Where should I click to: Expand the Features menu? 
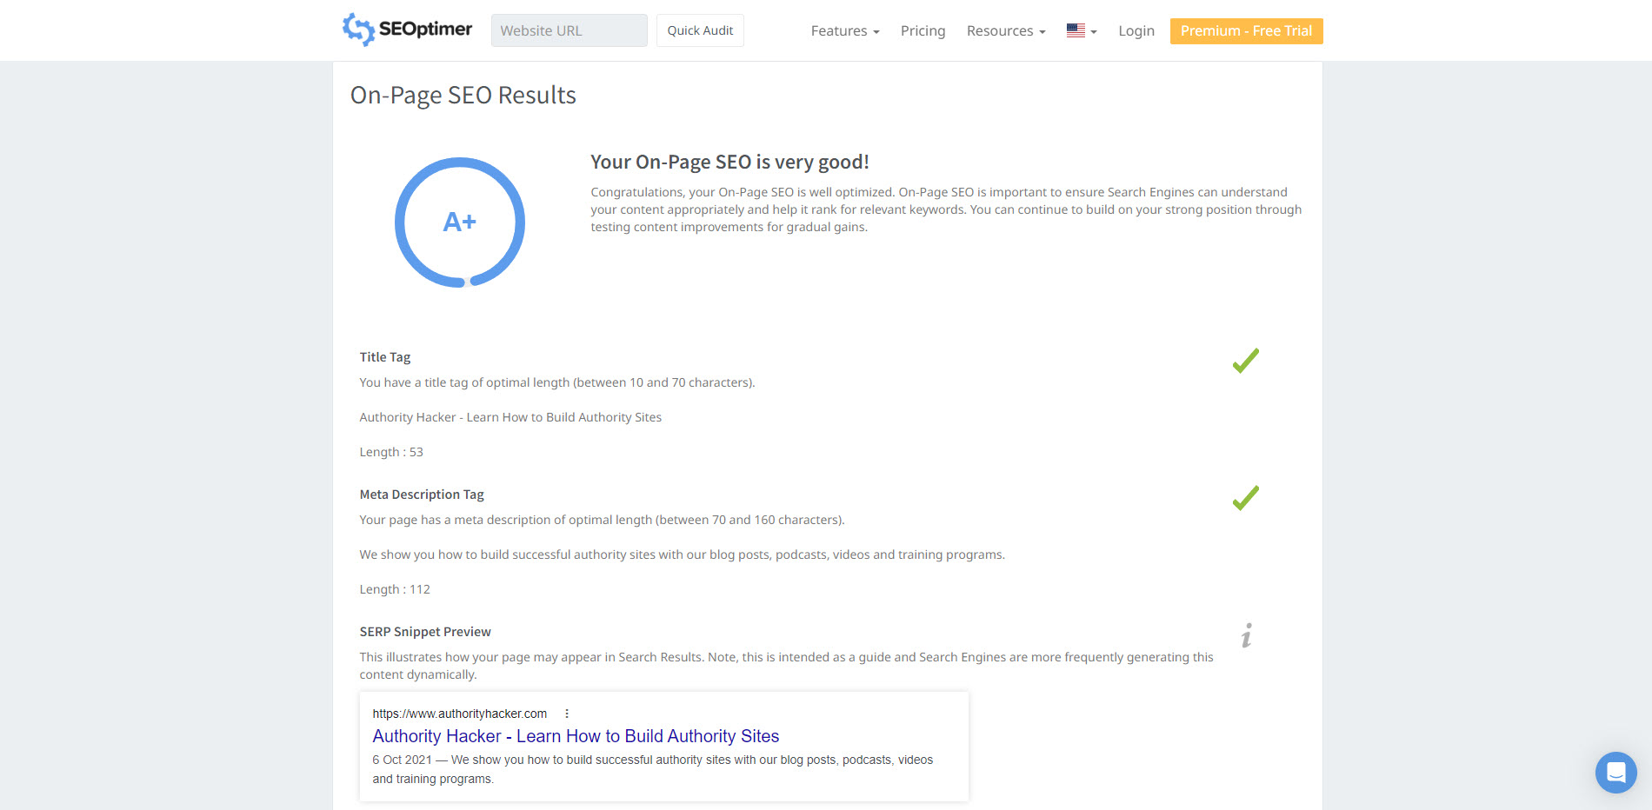(845, 30)
